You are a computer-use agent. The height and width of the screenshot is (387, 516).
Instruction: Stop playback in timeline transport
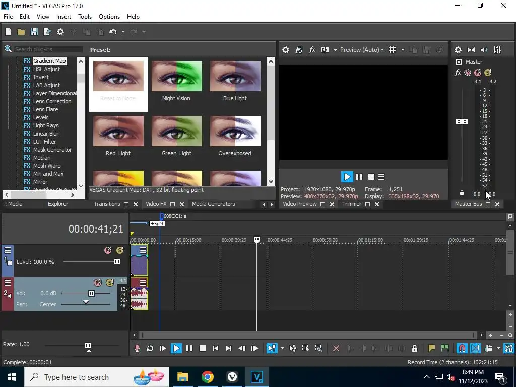click(203, 348)
